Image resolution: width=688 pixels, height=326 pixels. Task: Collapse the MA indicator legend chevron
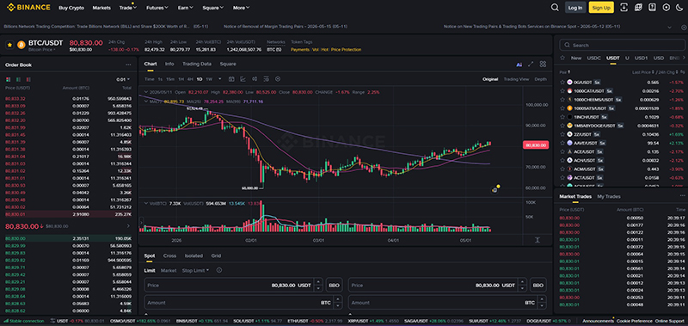pyautogui.click(x=146, y=101)
